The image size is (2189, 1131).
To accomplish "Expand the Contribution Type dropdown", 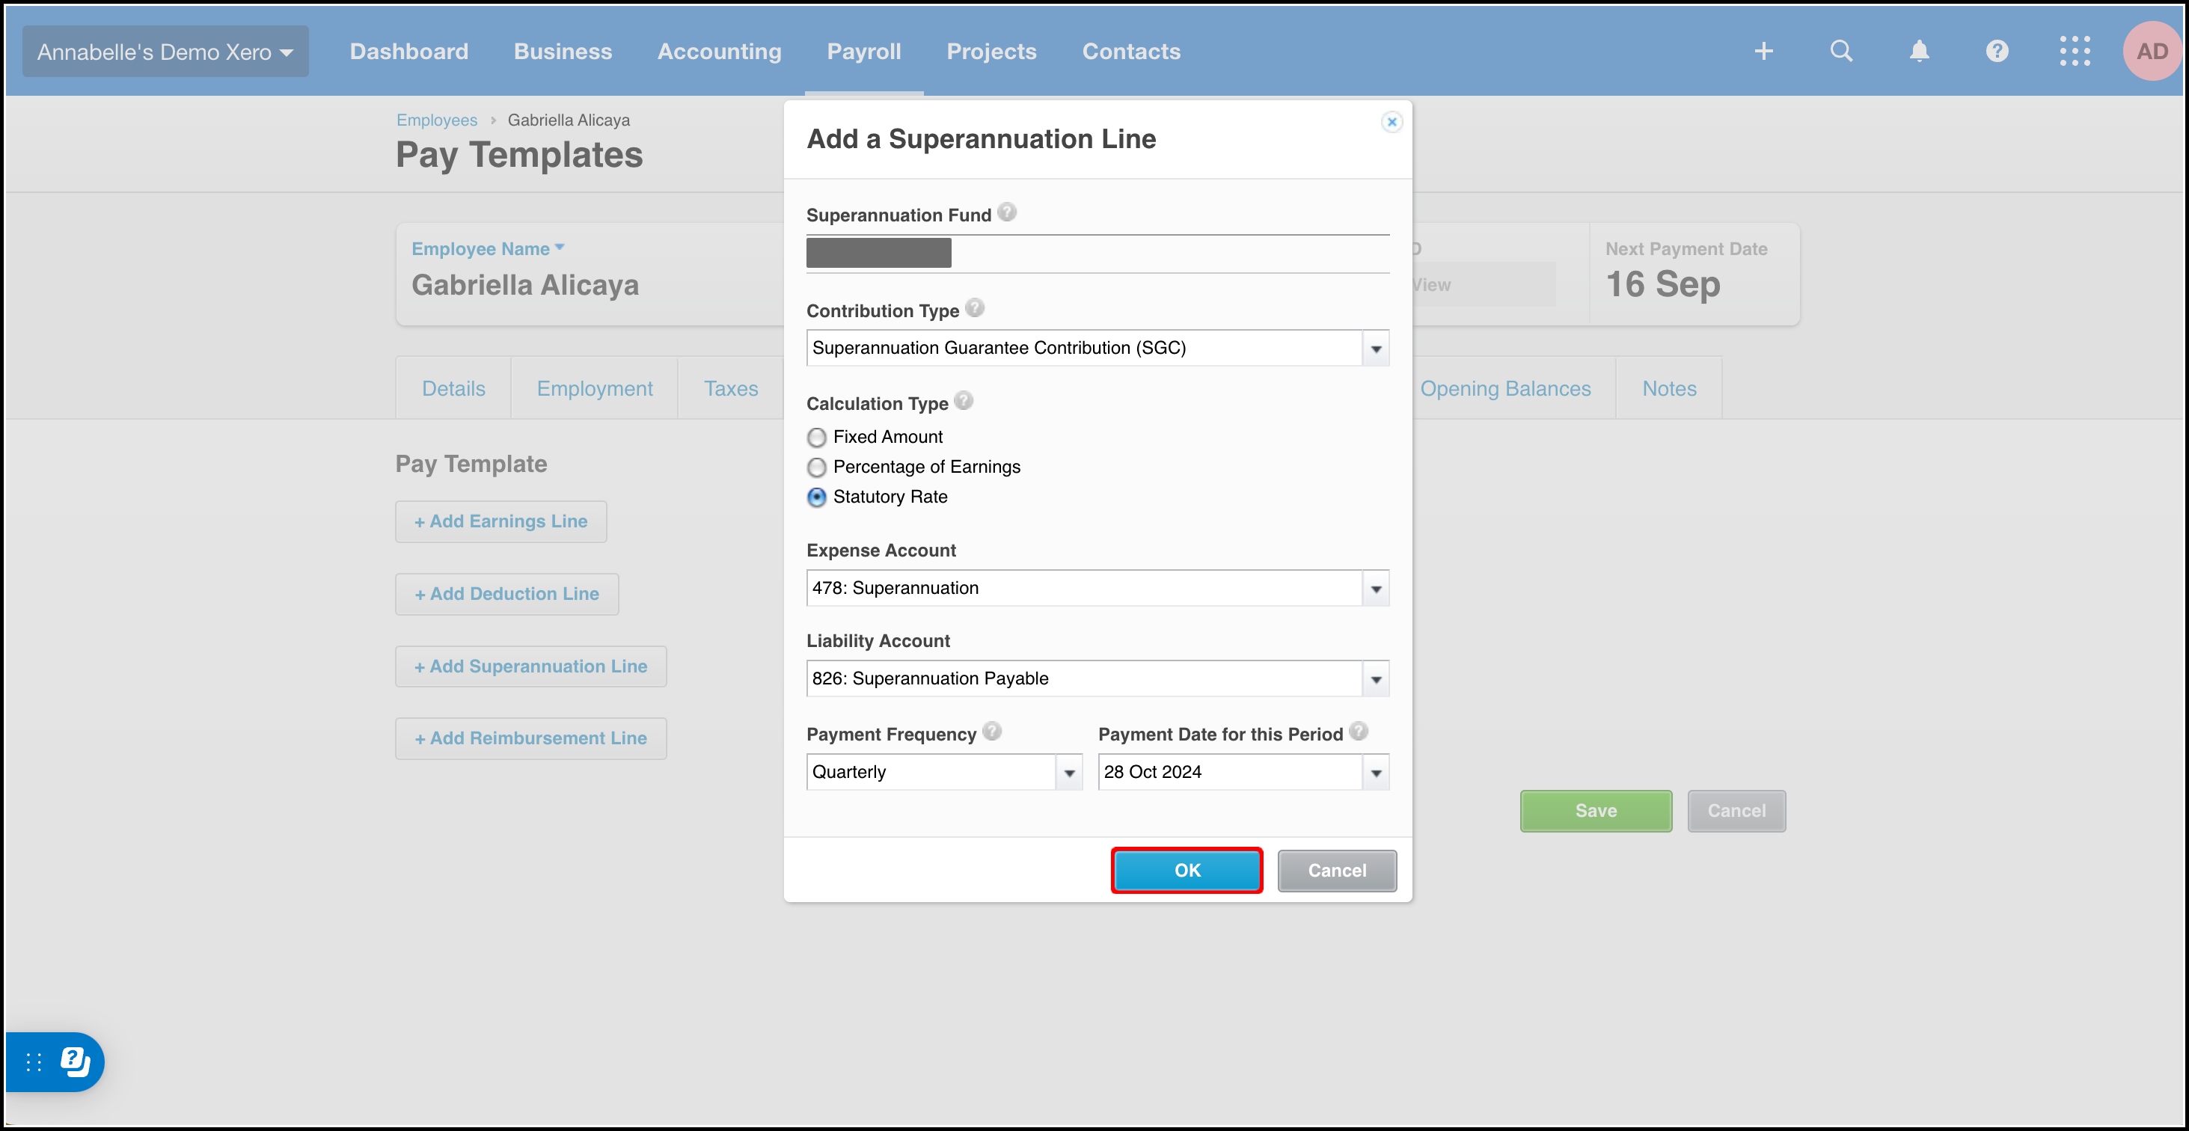I will click(1375, 349).
